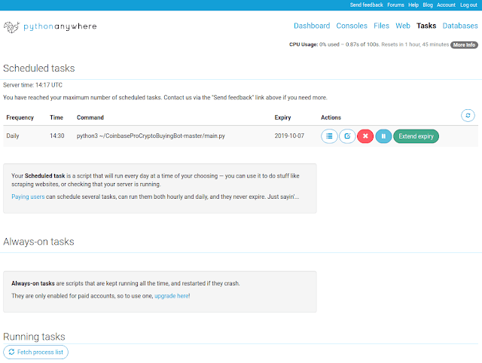Open More Info on CPU usage
Screen dimensions: 482x363
(x=464, y=45)
